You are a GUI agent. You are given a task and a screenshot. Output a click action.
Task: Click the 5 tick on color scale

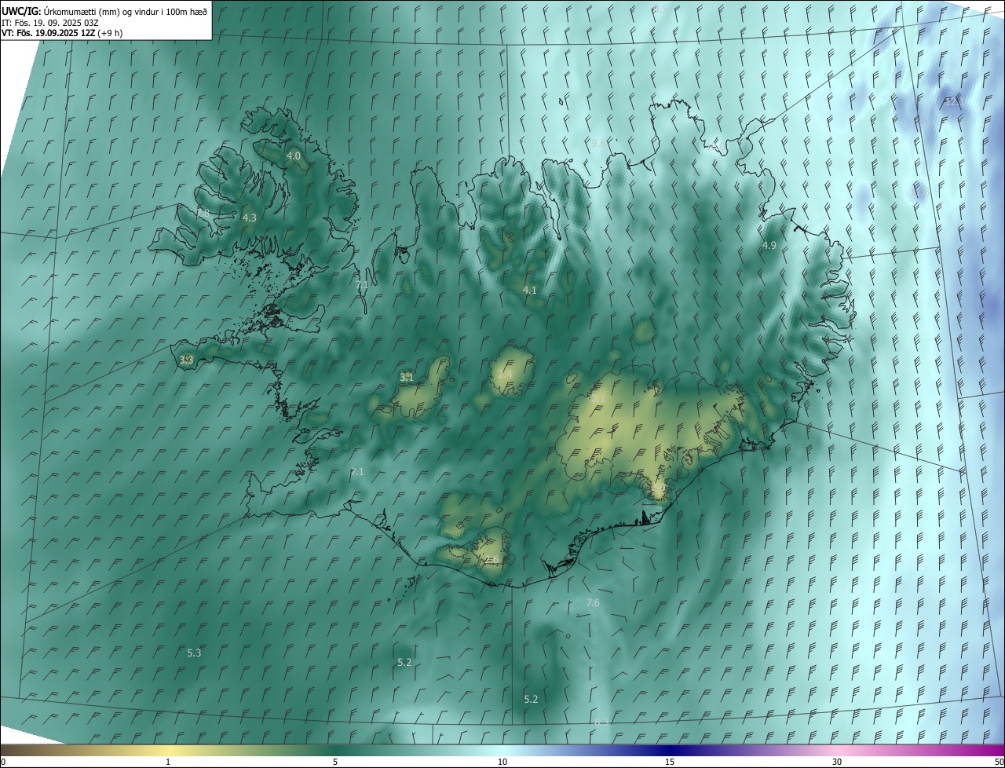coord(335,763)
